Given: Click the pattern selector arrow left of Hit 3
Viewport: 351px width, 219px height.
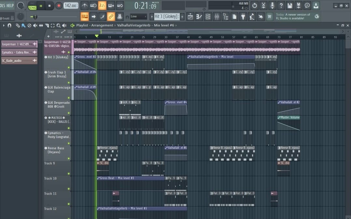Looking at the screenshot, I should tap(152, 17).
